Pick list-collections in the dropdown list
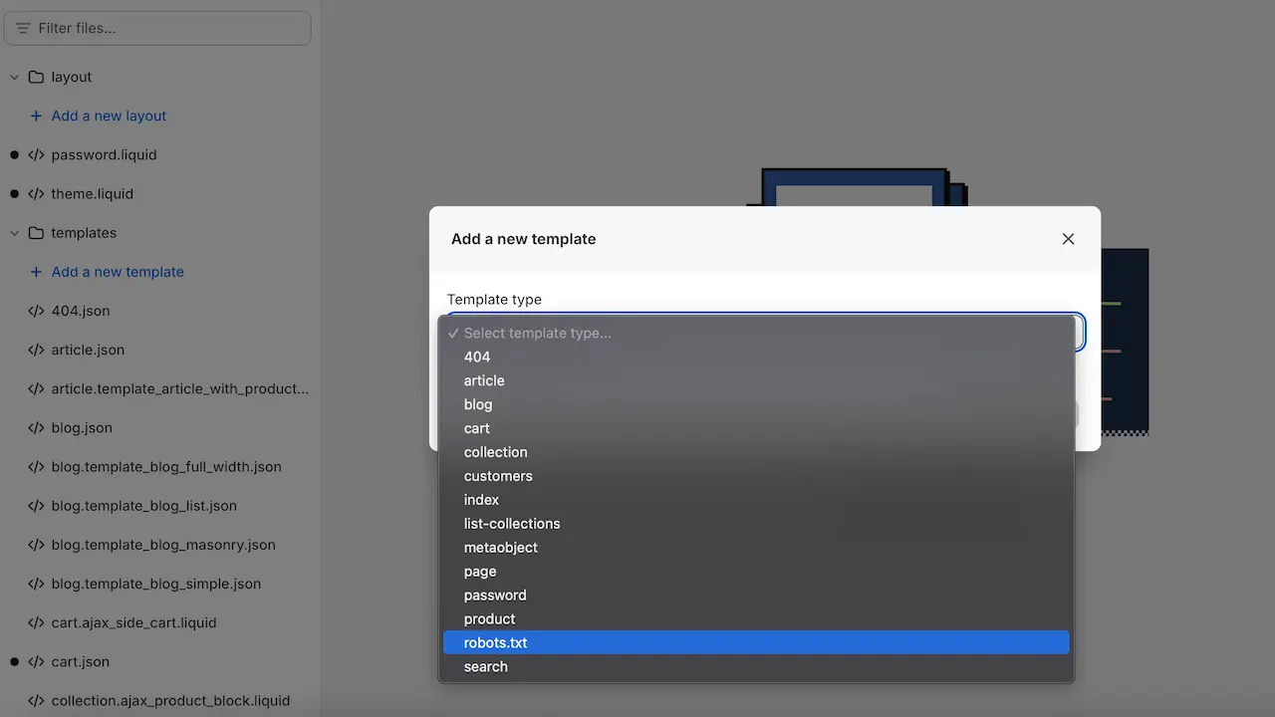 pyautogui.click(x=511, y=524)
